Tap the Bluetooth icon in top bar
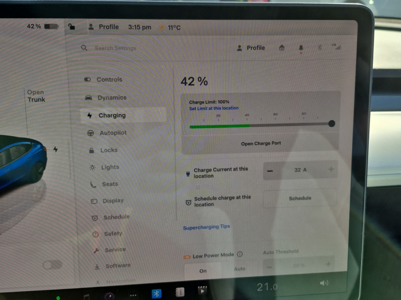Image resolution: width=401 pixels, height=300 pixels. tap(320, 47)
